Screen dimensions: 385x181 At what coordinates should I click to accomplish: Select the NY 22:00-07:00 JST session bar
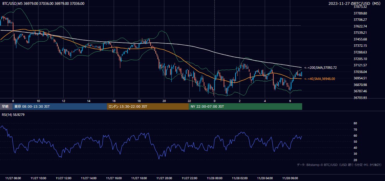click(246, 106)
